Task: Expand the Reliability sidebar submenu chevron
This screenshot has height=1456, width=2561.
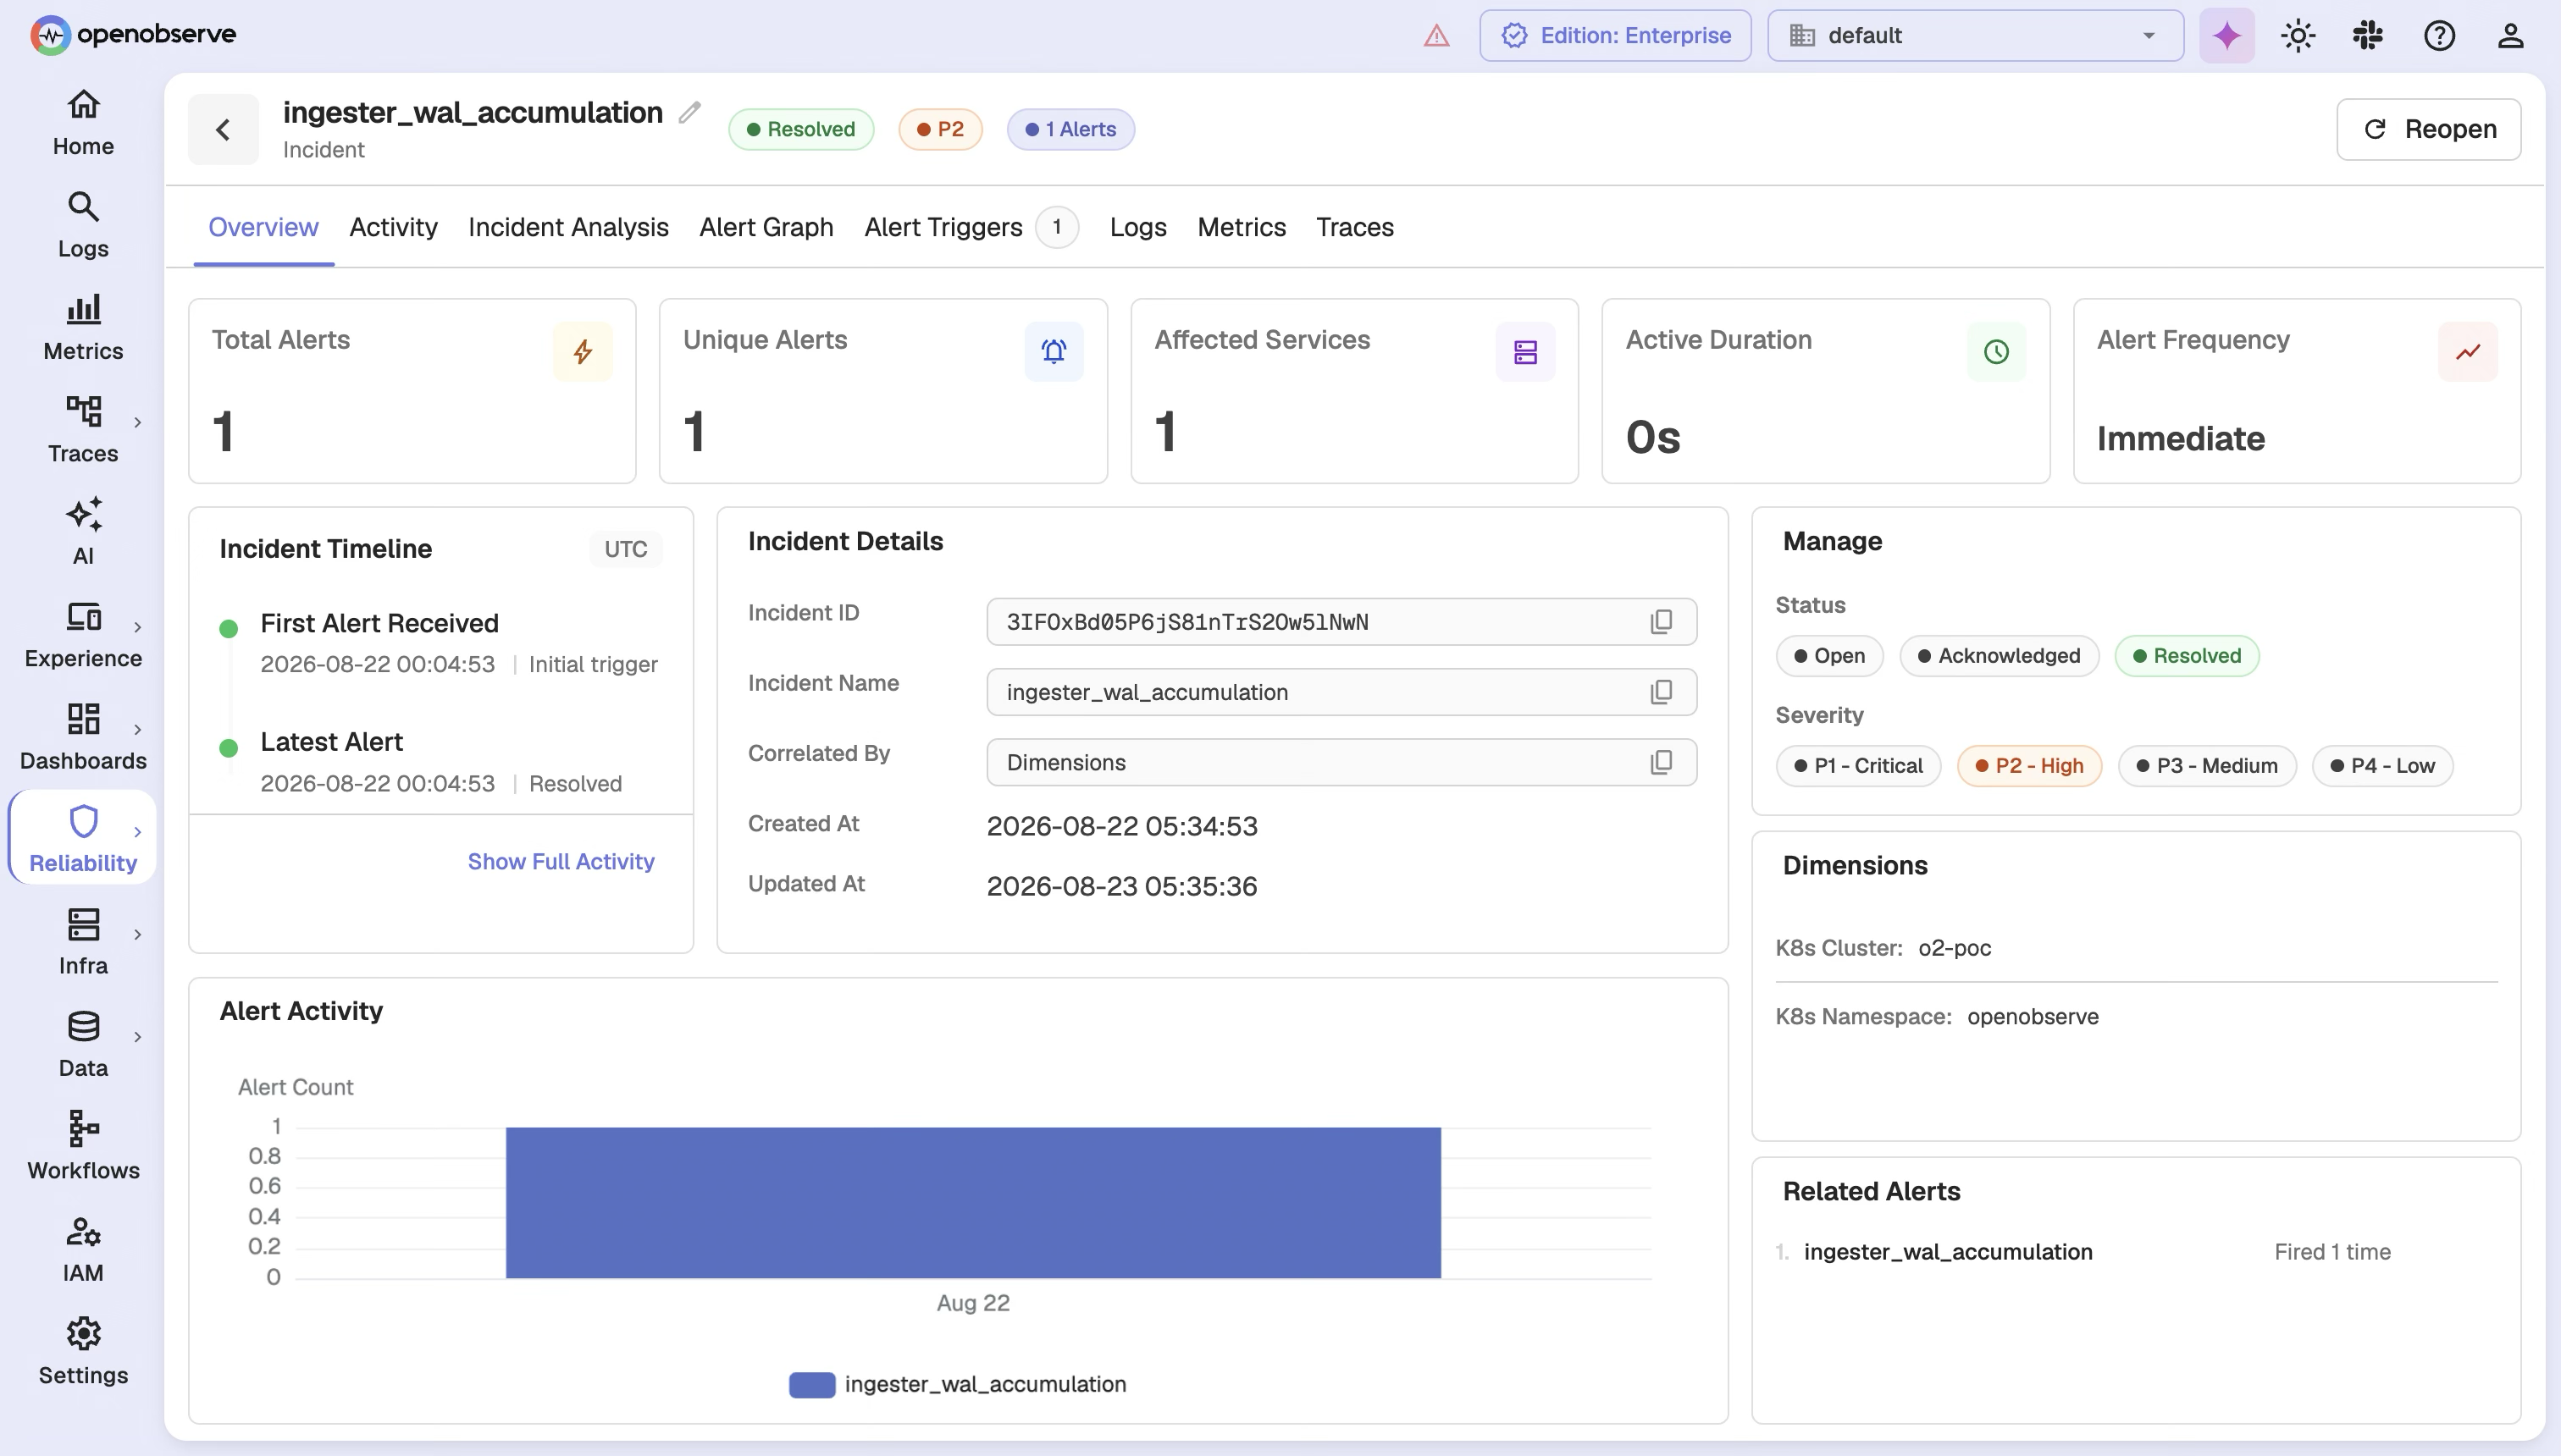Action: coord(137,832)
